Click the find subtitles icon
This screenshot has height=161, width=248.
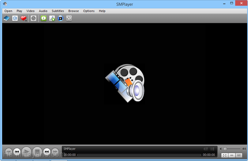tap(52, 18)
